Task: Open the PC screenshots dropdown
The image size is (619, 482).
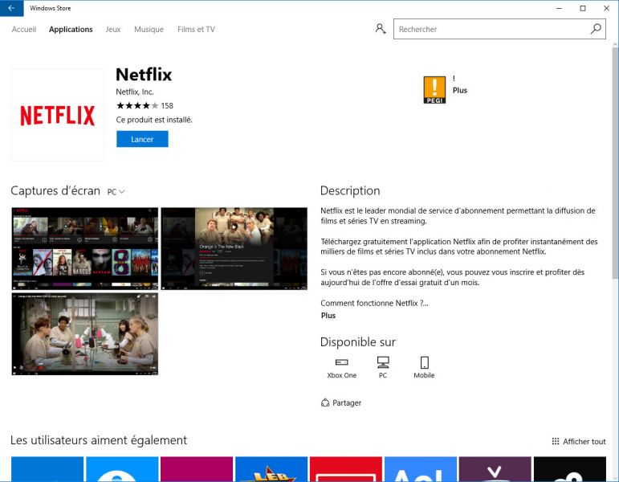Action: (x=116, y=192)
